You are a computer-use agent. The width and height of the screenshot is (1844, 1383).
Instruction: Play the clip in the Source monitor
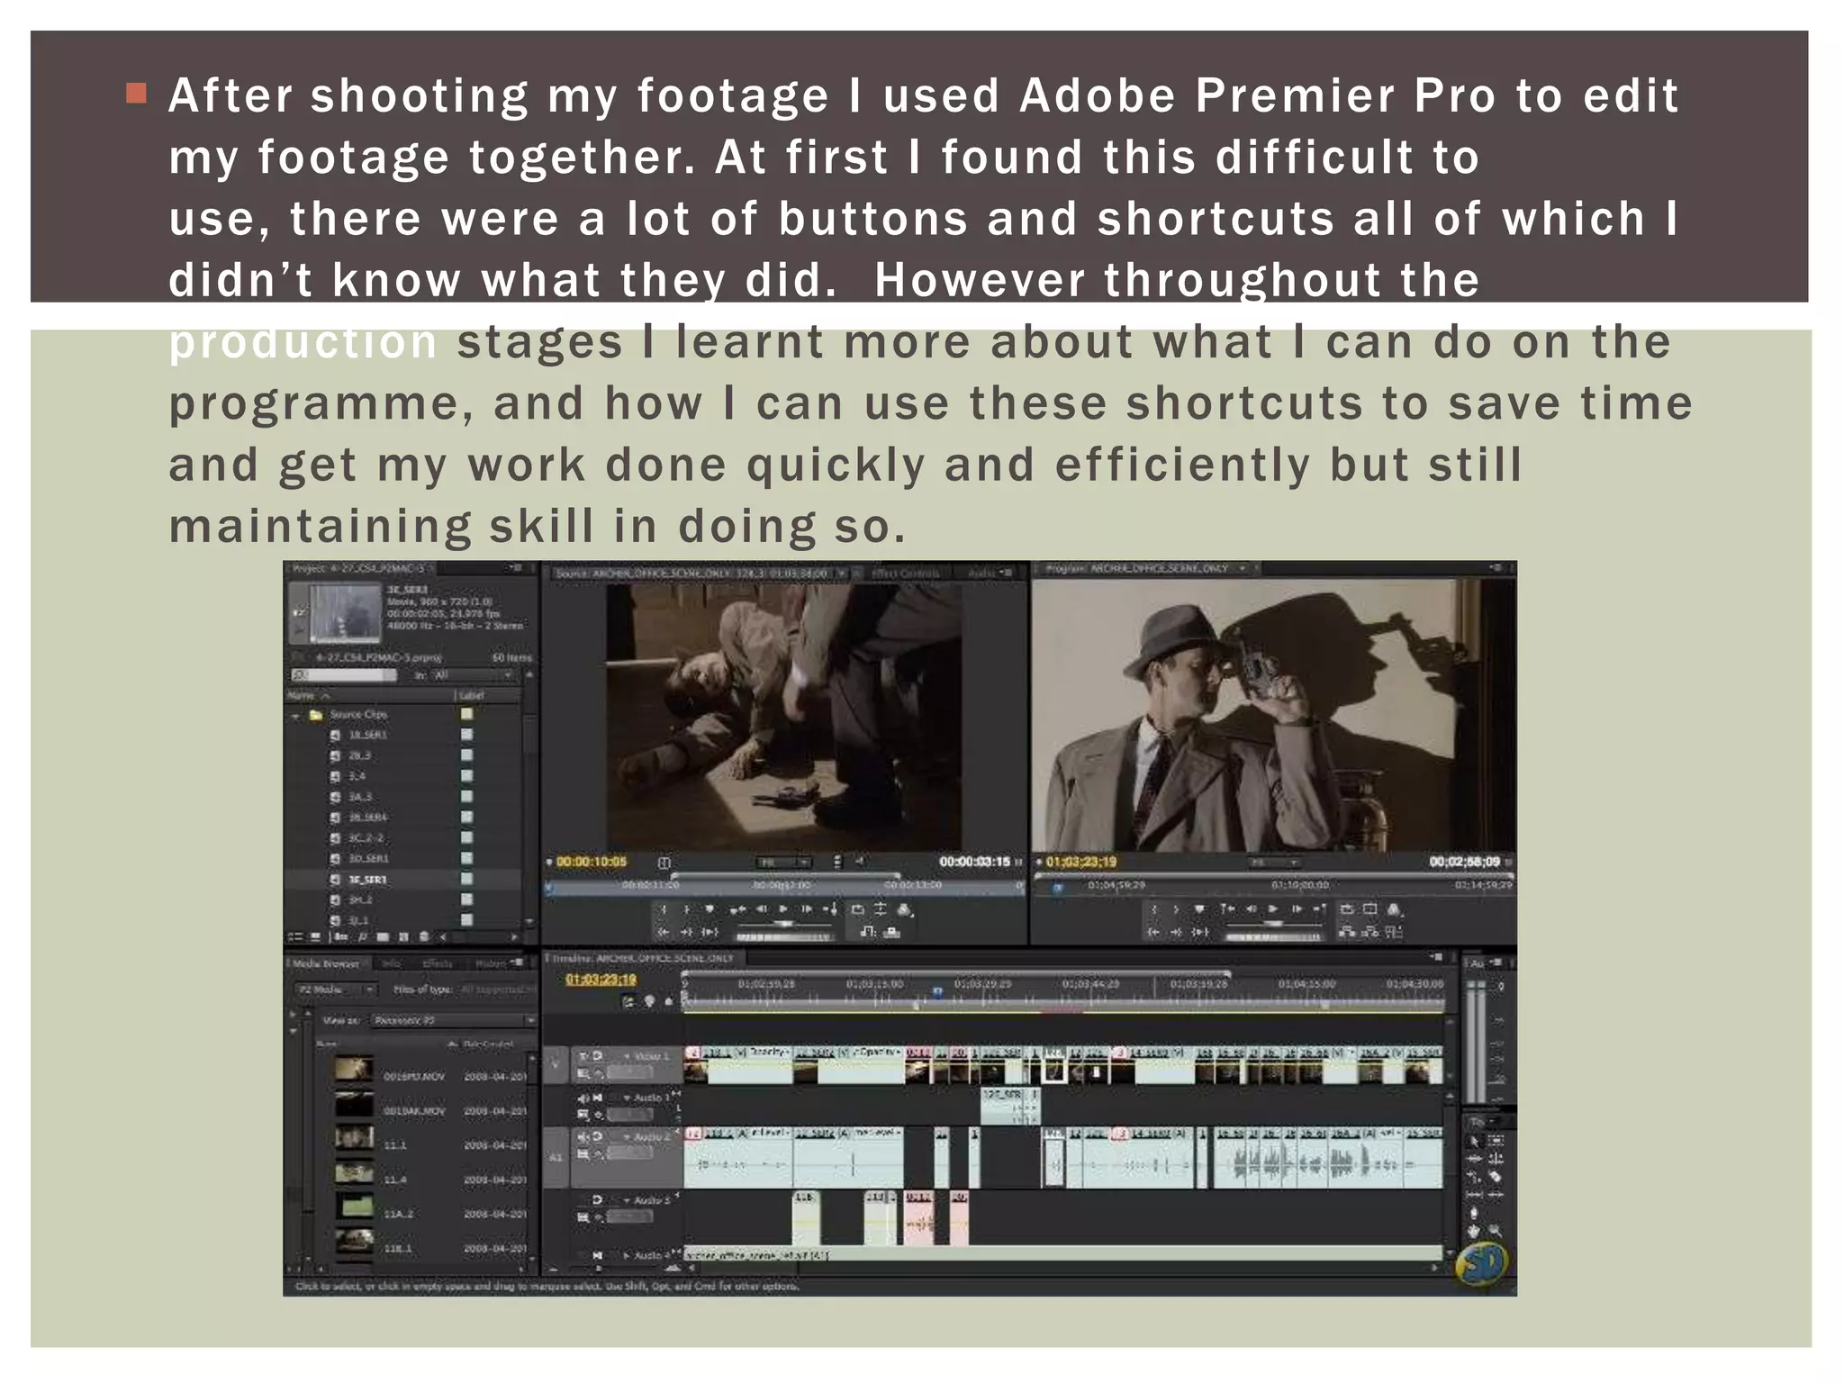[783, 909]
